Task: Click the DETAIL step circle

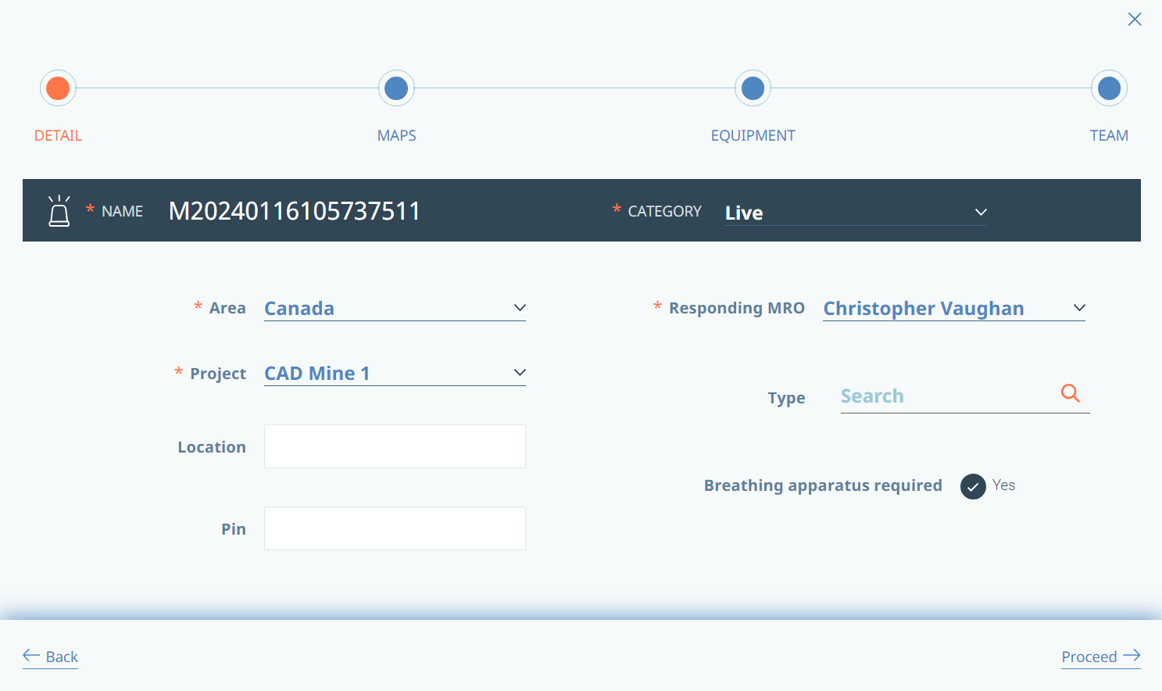Action: [58, 88]
